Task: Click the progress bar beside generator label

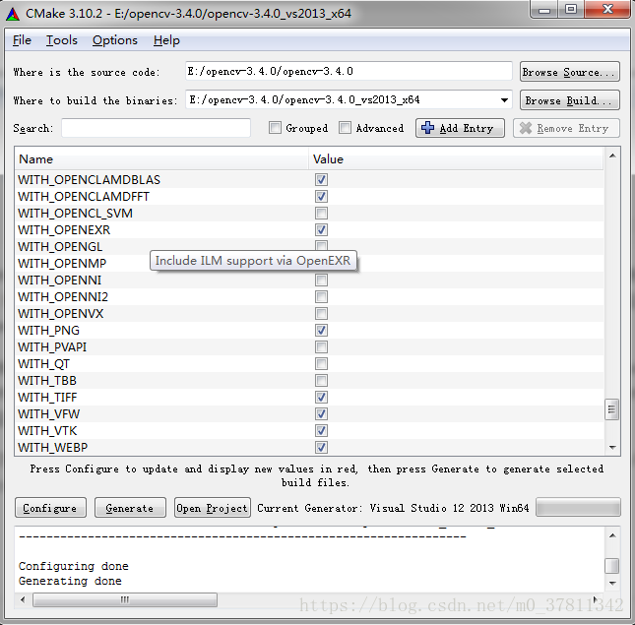Action: click(x=578, y=507)
